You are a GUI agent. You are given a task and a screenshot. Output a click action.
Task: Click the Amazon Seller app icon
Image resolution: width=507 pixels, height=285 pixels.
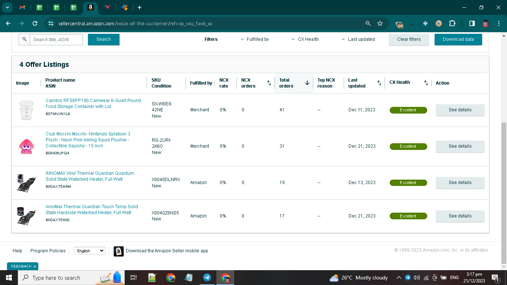click(x=118, y=251)
